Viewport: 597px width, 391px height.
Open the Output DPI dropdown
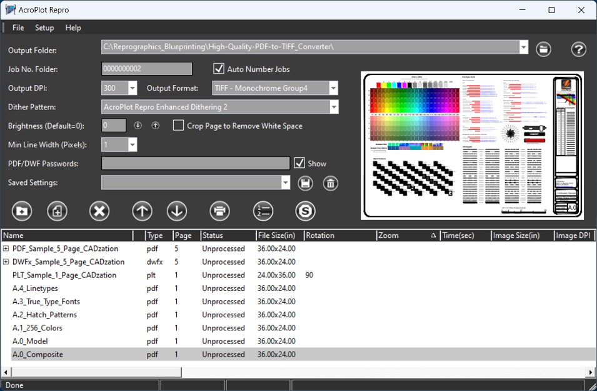pyautogui.click(x=132, y=88)
